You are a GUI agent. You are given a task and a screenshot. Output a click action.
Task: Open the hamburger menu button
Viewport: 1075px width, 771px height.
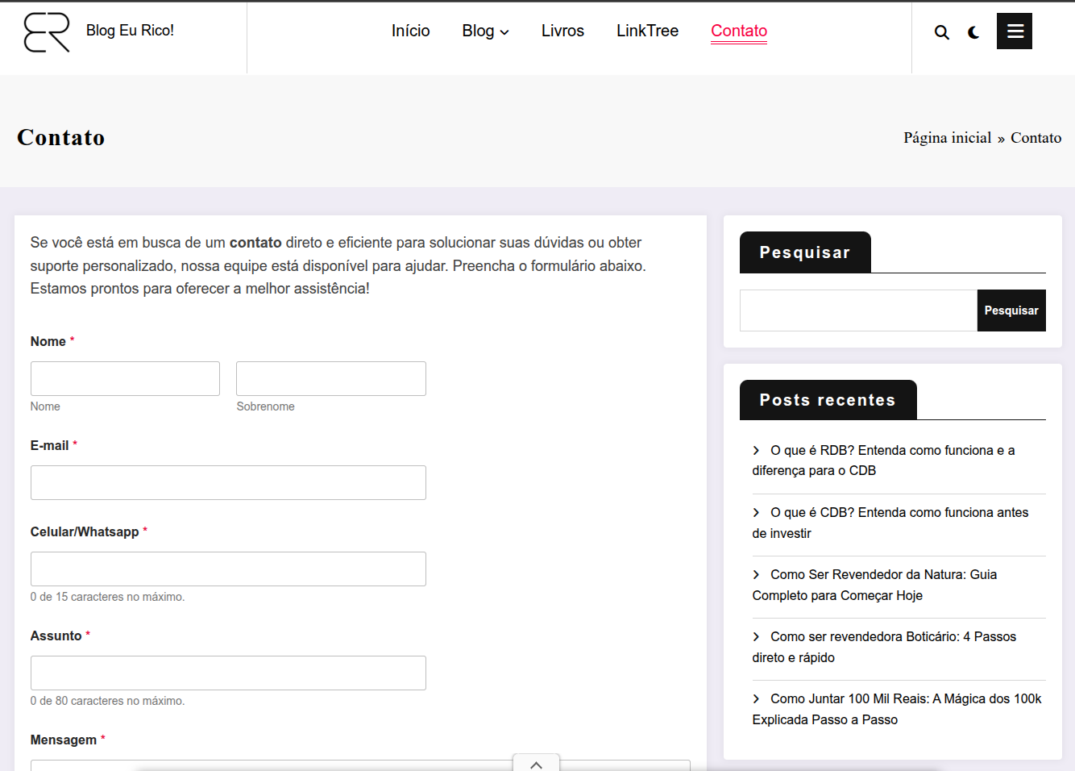pyautogui.click(x=1015, y=31)
